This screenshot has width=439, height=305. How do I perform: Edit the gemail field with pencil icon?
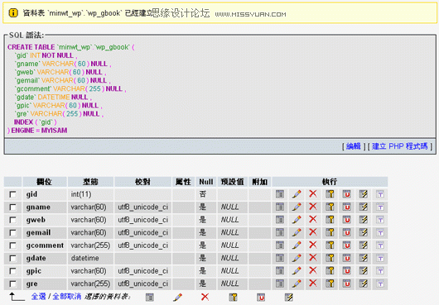(x=297, y=232)
